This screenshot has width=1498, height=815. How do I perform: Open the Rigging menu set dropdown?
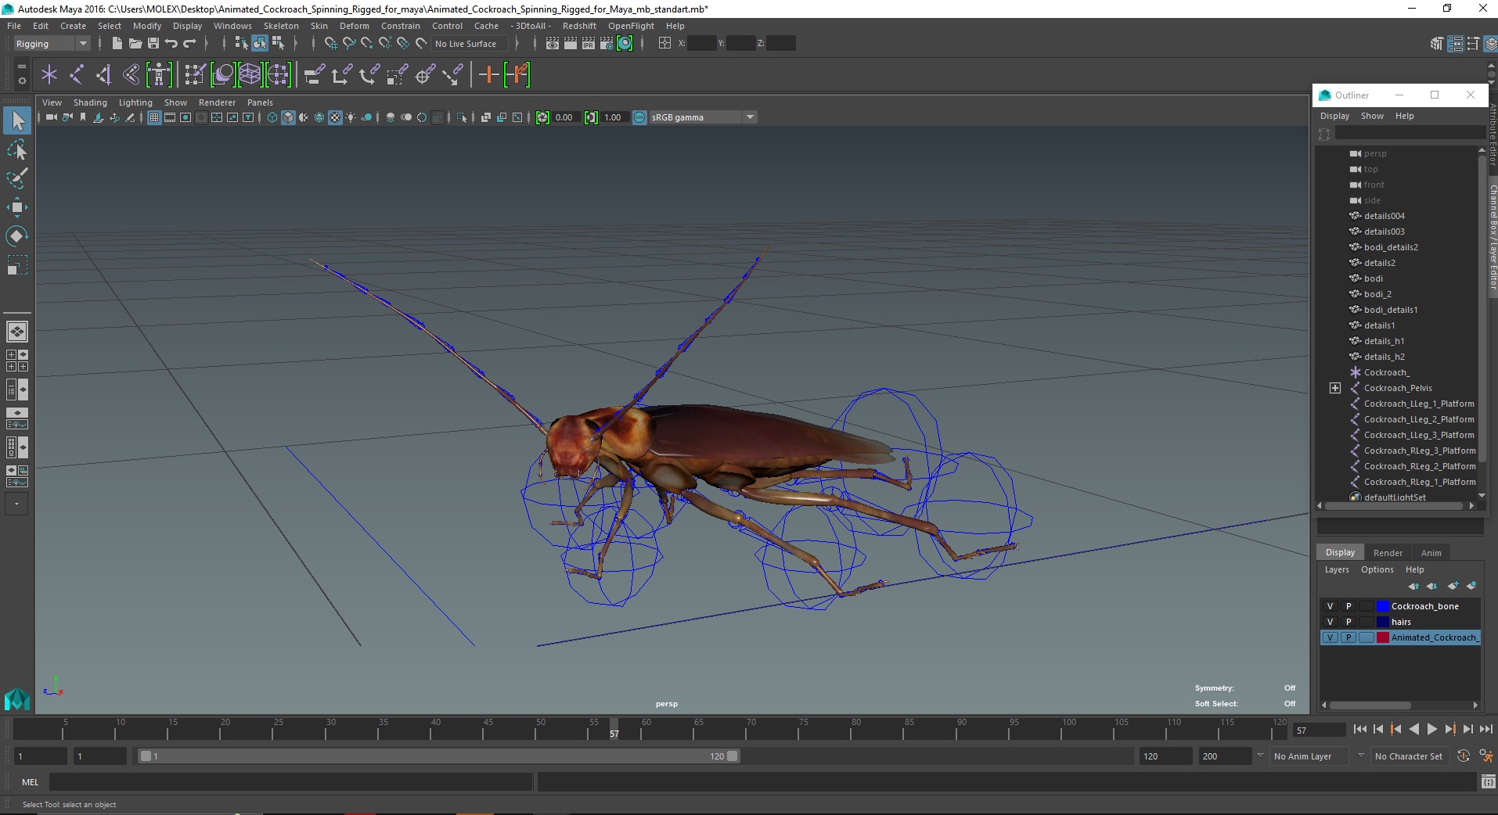[52, 44]
